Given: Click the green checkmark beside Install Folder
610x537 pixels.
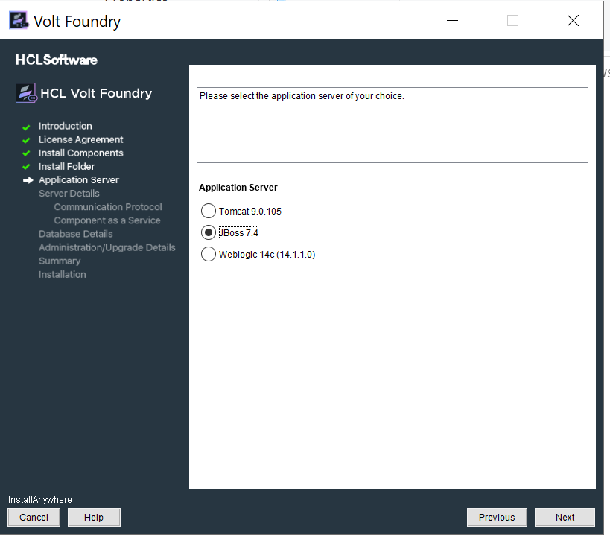Looking at the screenshot, I should coord(27,167).
